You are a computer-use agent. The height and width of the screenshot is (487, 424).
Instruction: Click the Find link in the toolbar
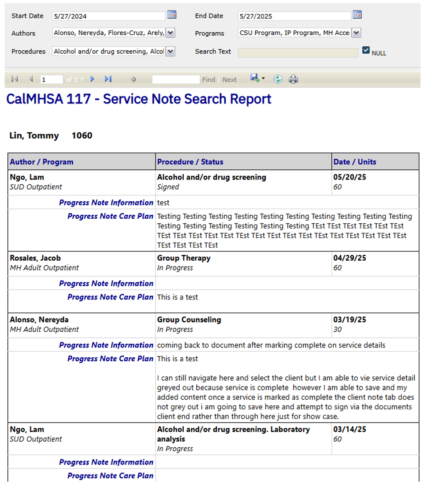click(x=208, y=80)
